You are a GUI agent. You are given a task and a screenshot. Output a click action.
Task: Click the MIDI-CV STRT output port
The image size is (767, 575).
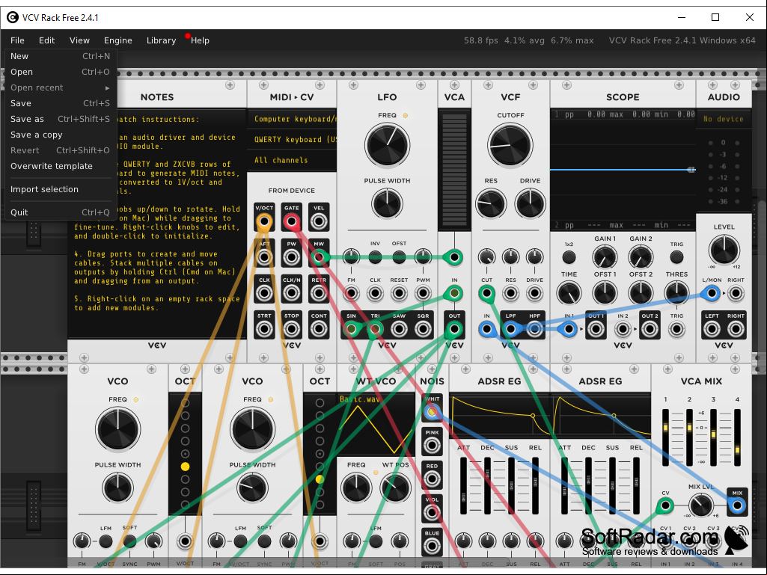click(x=264, y=329)
